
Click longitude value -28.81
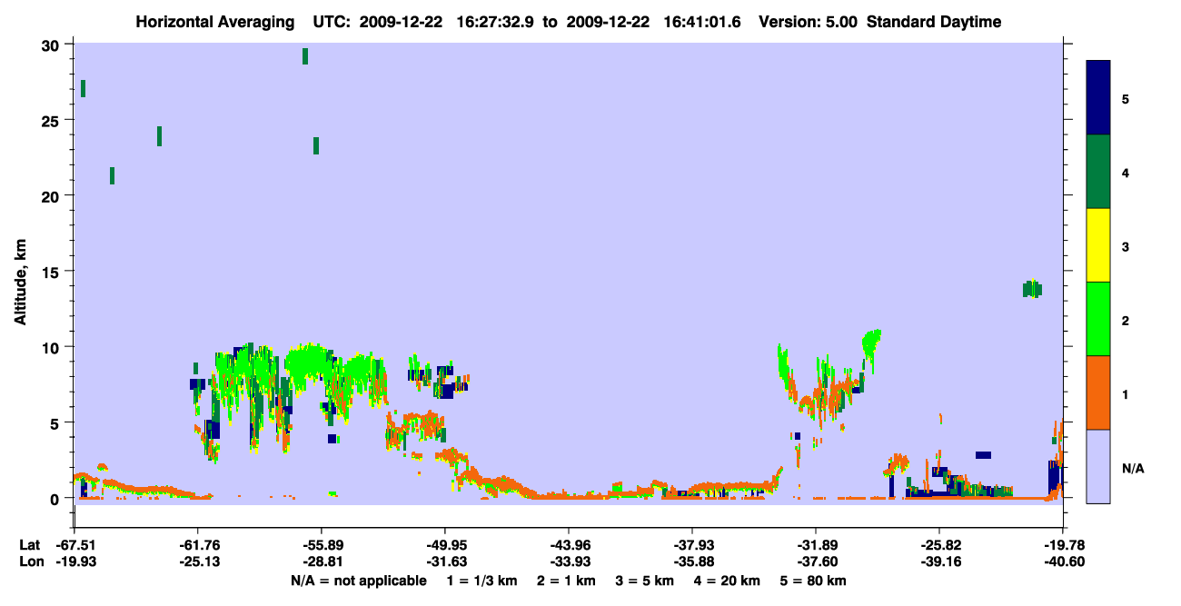[x=322, y=561]
